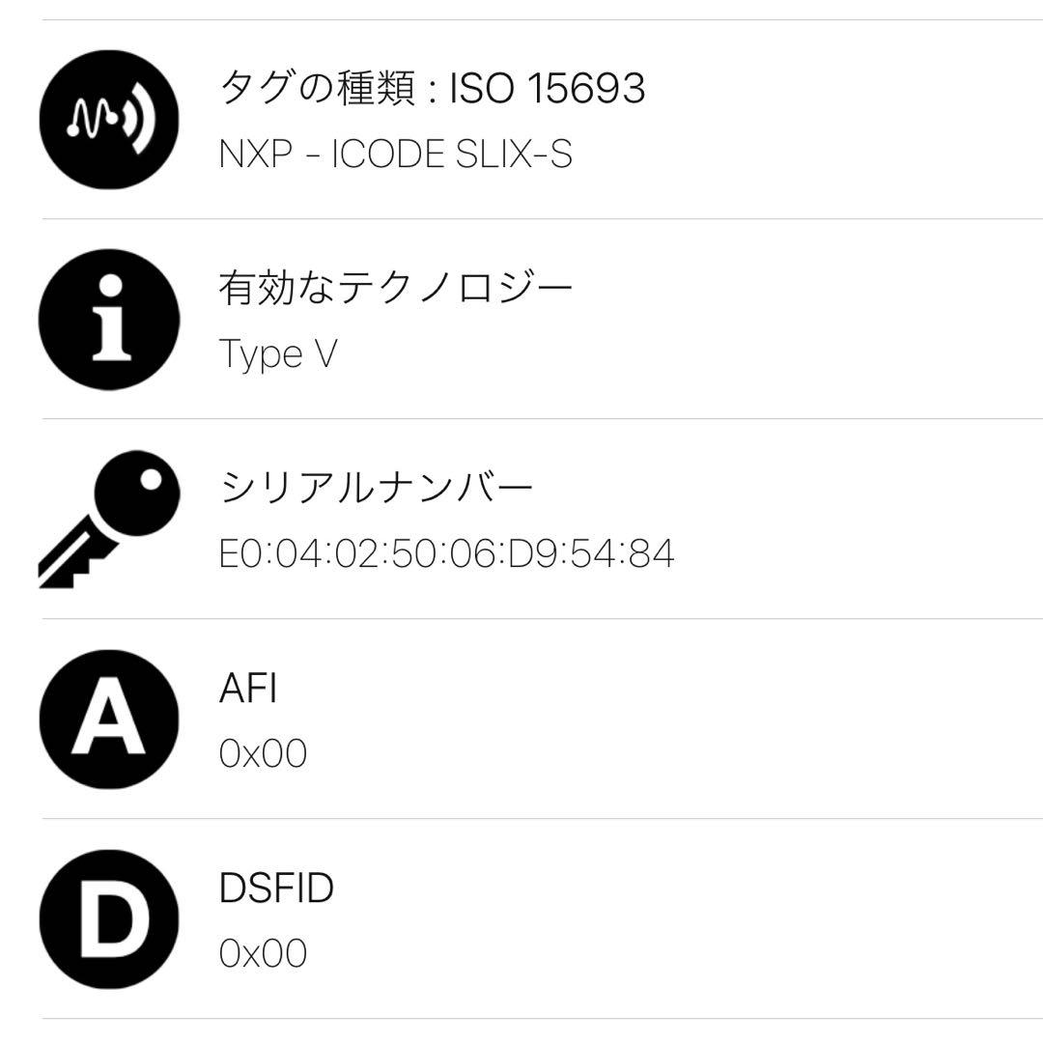
Task: Tap the NXP - ICODE SLIX-S text
Action: point(396,155)
